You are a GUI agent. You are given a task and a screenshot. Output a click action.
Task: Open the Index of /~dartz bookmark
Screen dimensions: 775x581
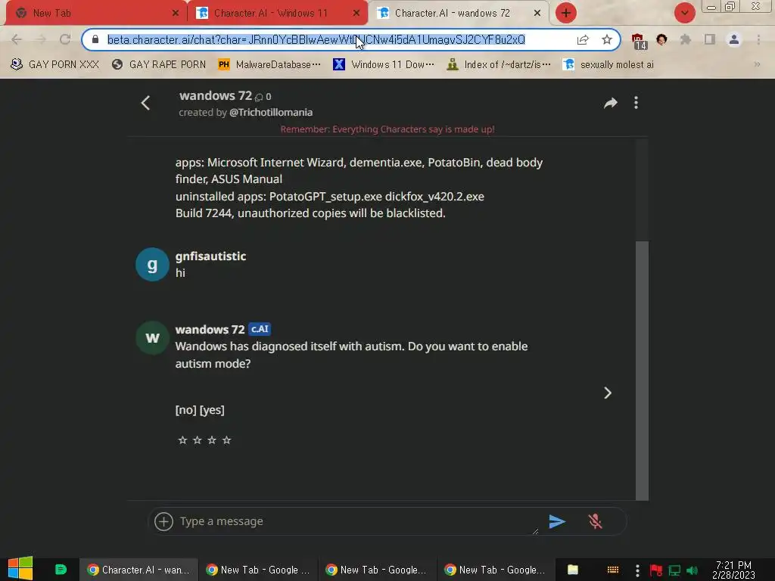(x=498, y=65)
